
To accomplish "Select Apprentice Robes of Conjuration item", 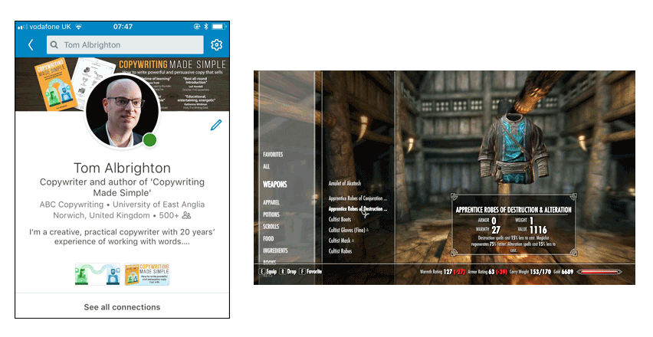I will click(x=358, y=198).
